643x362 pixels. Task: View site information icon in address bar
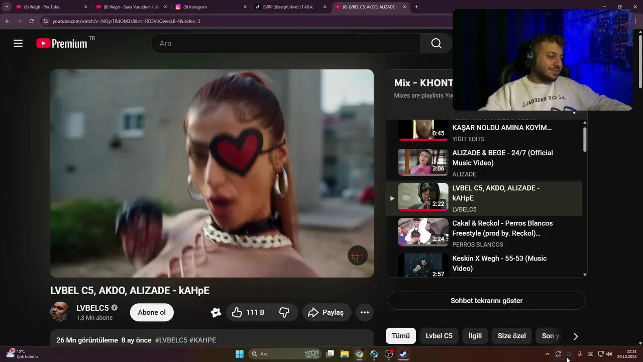click(46, 21)
